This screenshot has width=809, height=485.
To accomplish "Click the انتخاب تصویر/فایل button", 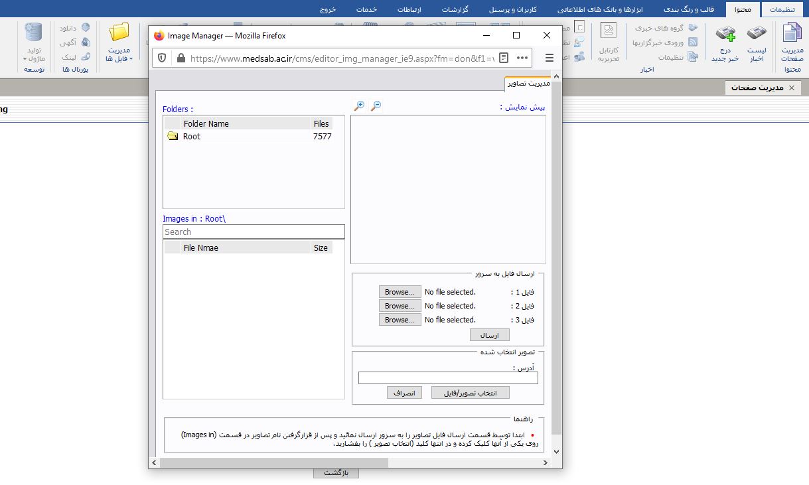I will [x=470, y=393].
